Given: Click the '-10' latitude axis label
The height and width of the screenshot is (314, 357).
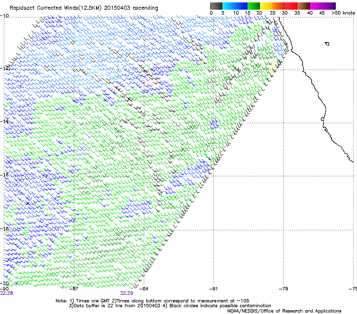Looking at the screenshot, I should coord(4,16).
